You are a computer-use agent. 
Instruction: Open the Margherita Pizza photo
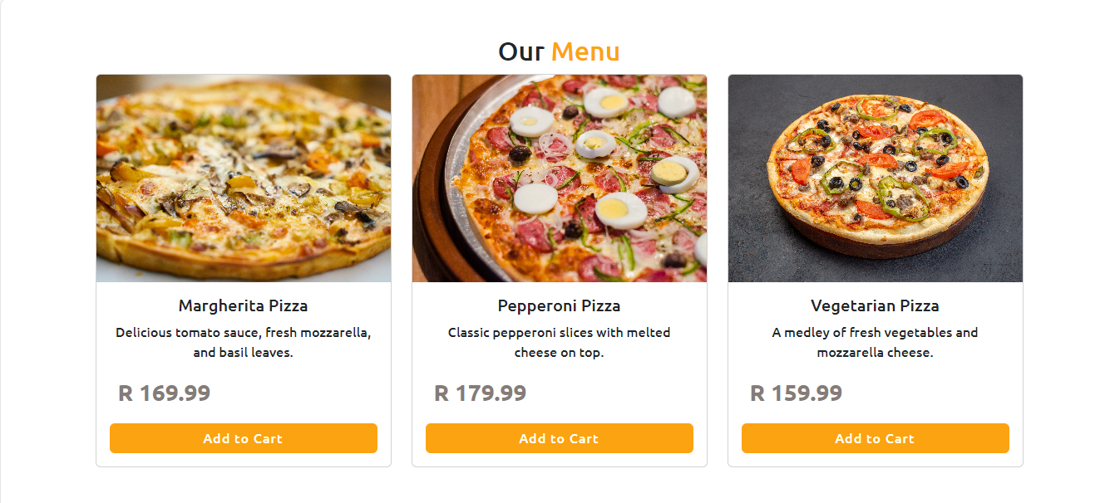coord(244,178)
